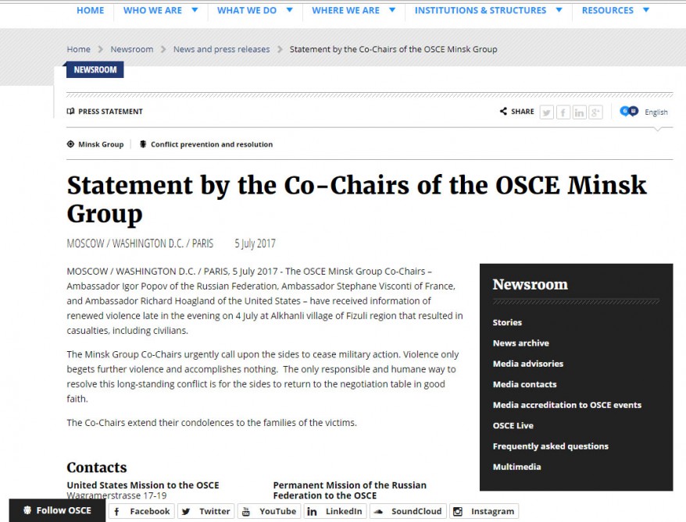Click the MOSCOW / WASHINGTON D.C. / PARIS dateline
The height and width of the screenshot is (522, 686).
coord(140,243)
